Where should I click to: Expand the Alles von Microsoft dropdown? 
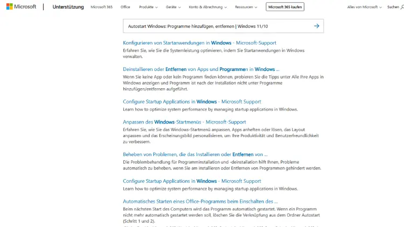(x=364, y=7)
